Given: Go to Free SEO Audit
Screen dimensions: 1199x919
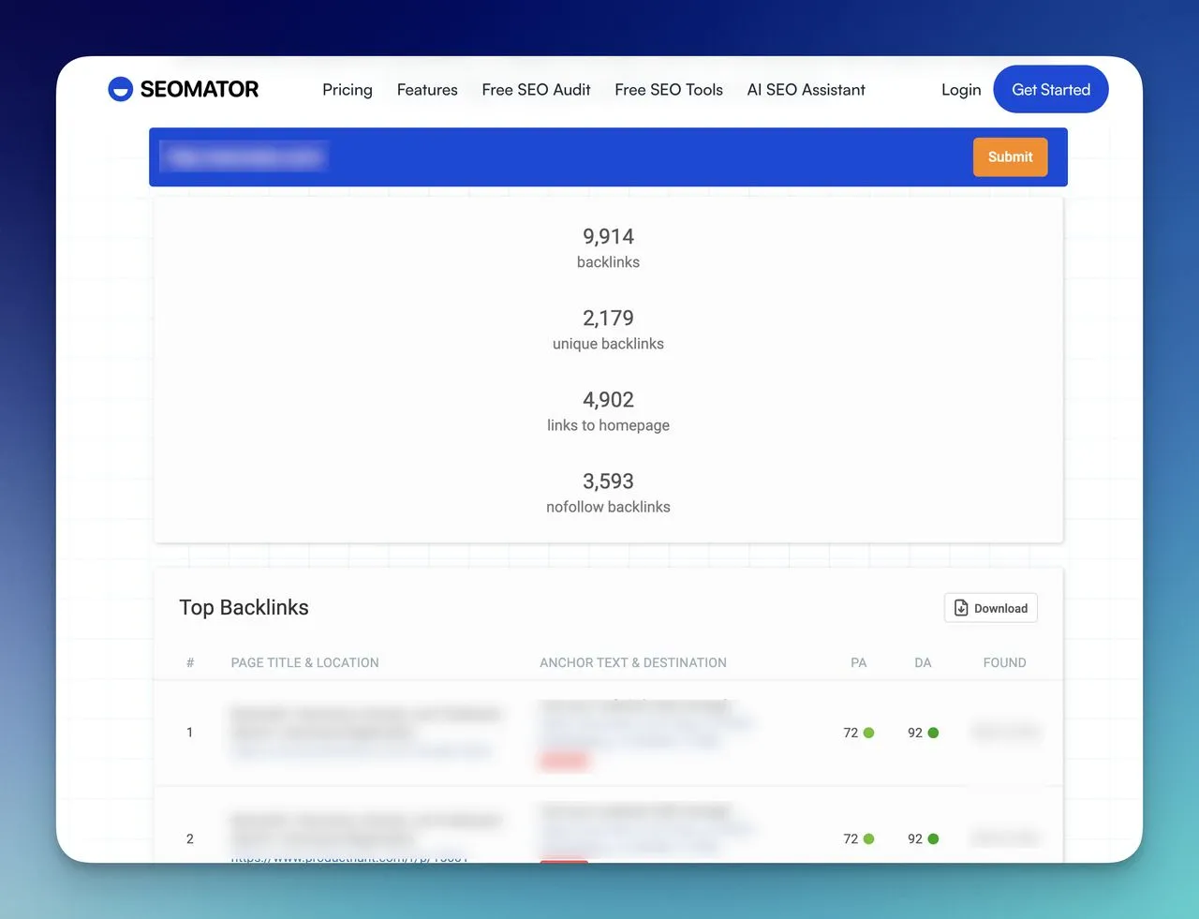Looking at the screenshot, I should [x=536, y=90].
